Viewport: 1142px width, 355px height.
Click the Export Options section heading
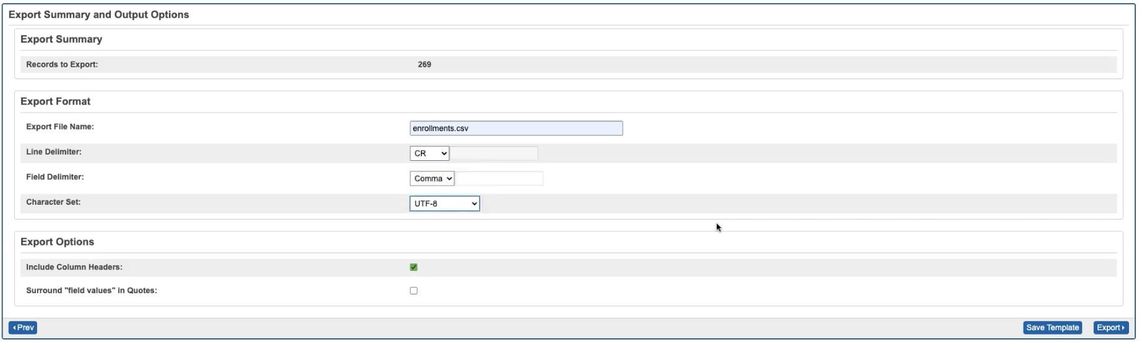57,242
